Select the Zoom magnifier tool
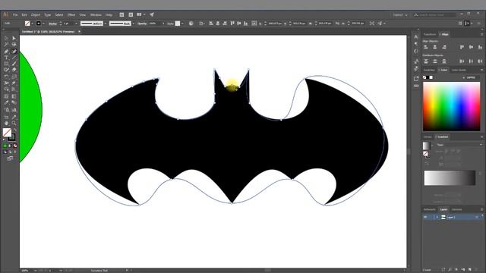 pos(14,123)
